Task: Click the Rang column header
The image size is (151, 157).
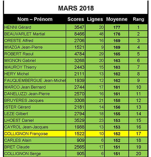Action: tap(138, 19)
